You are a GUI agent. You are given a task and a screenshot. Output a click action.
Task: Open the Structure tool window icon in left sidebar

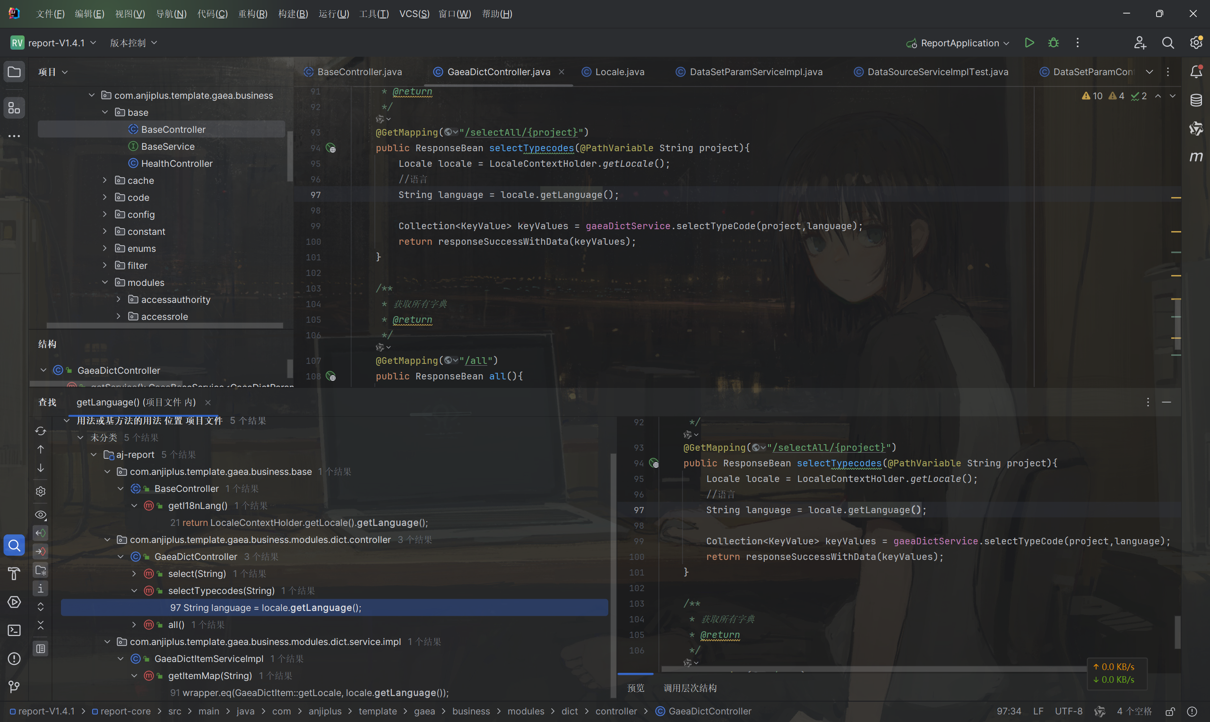pos(14,108)
